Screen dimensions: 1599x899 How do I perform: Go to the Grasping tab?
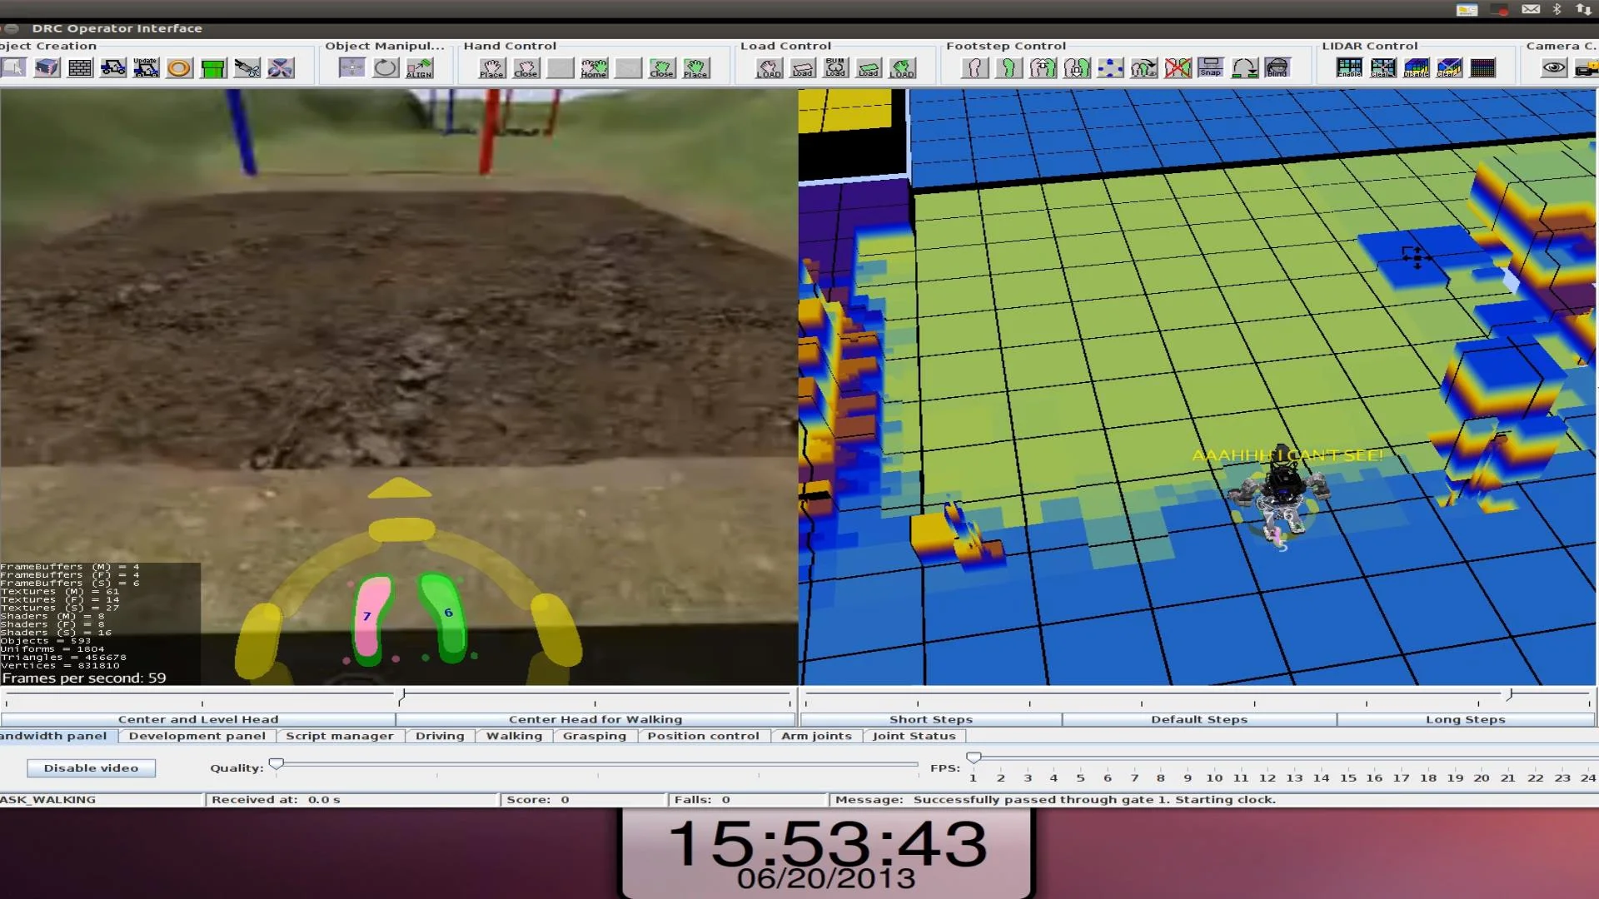(x=595, y=736)
